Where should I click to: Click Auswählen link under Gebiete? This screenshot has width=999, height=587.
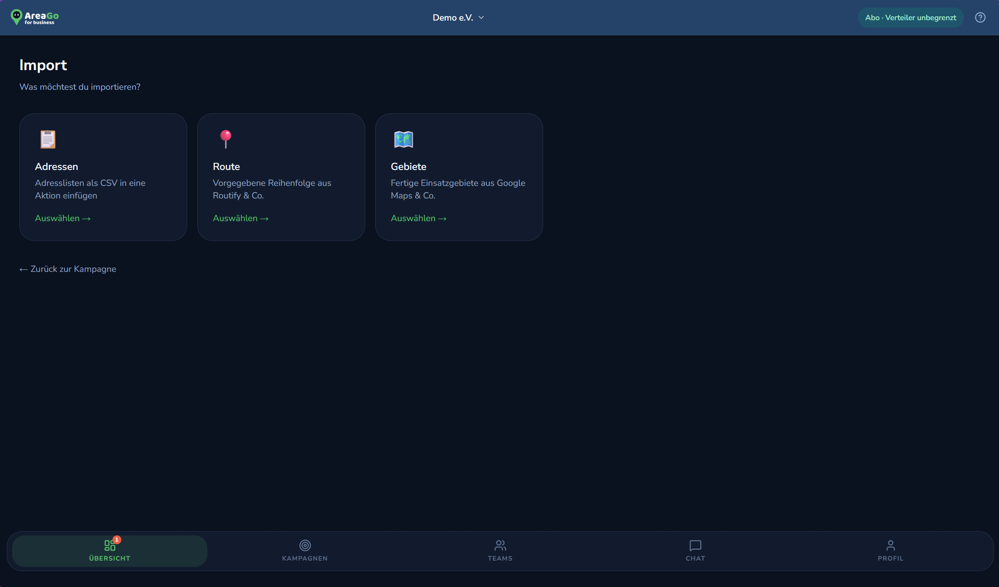click(418, 218)
